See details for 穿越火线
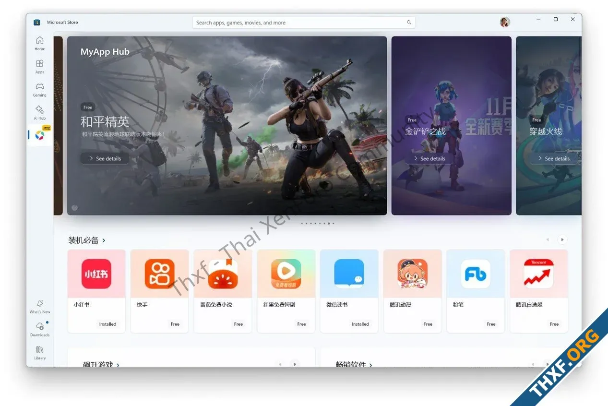 [x=554, y=158]
